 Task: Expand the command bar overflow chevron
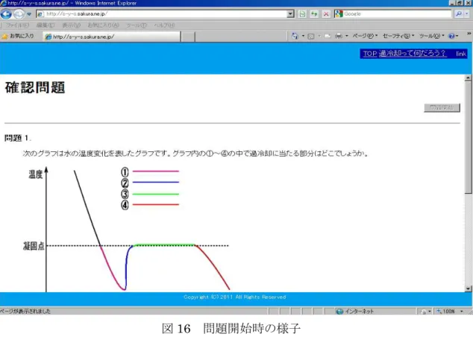click(x=469, y=34)
